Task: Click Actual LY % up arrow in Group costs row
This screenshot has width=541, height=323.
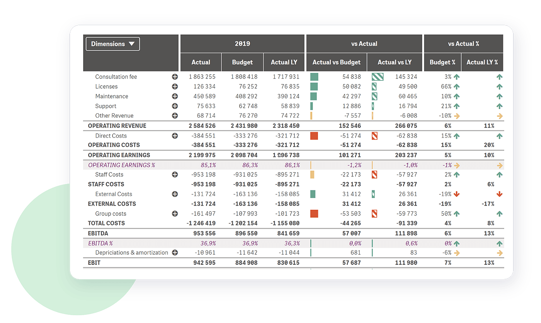Action: 500,214
